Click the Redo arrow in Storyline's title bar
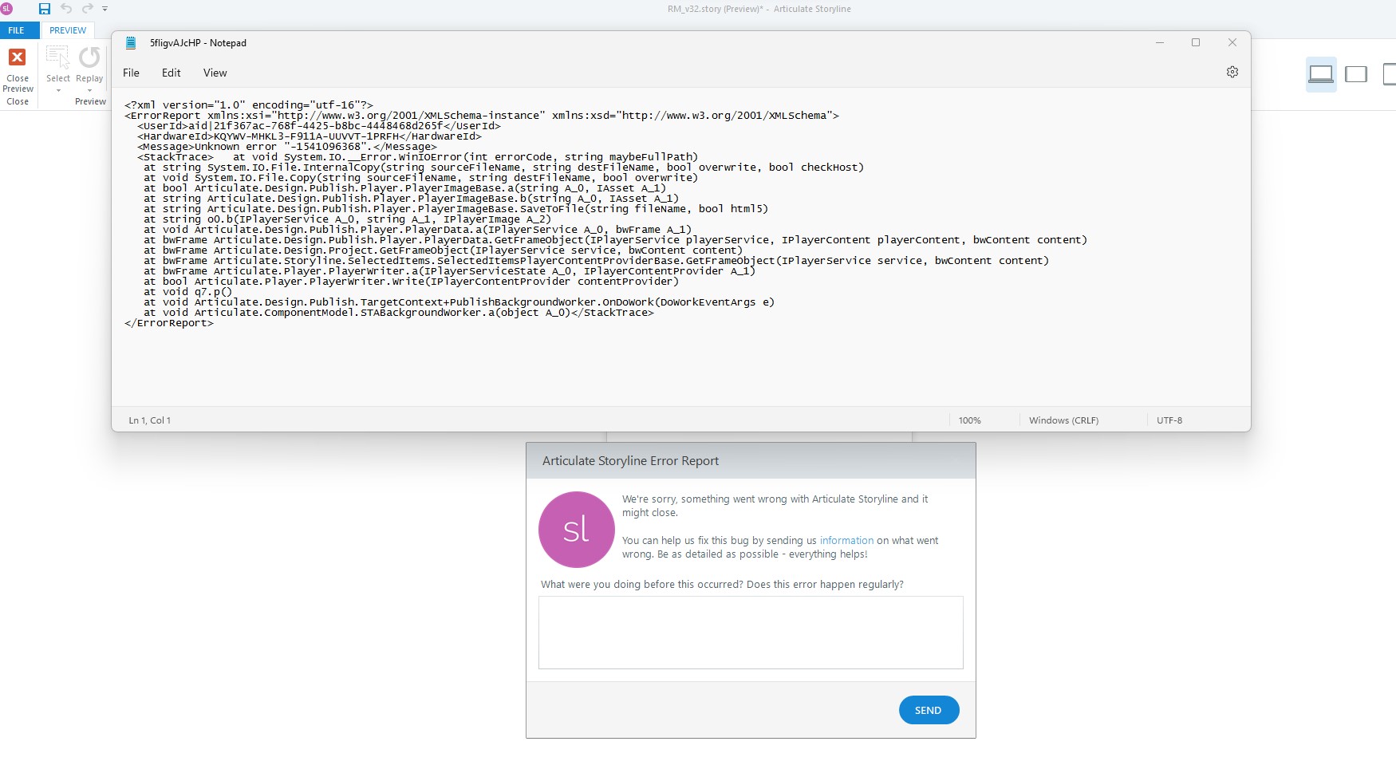Viewport: 1396px width, 761px height. pyautogui.click(x=87, y=9)
